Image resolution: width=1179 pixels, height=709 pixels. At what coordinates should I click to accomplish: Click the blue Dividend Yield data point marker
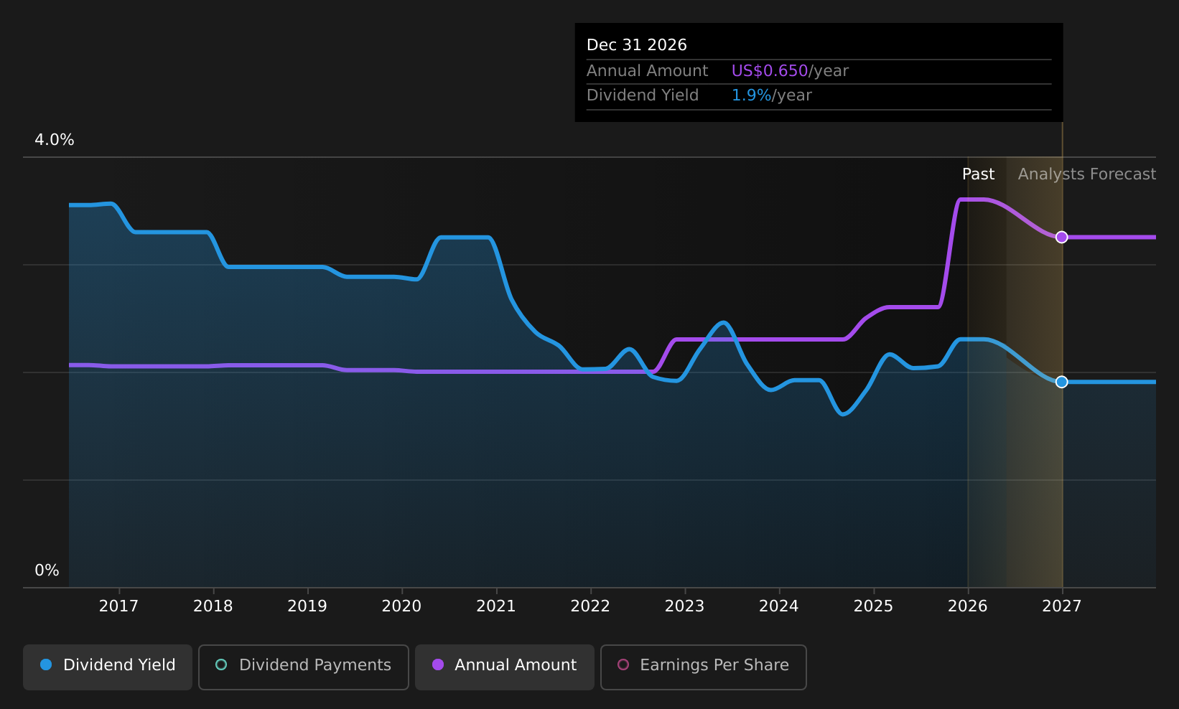pyautogui.click(x=1061, y=382)
